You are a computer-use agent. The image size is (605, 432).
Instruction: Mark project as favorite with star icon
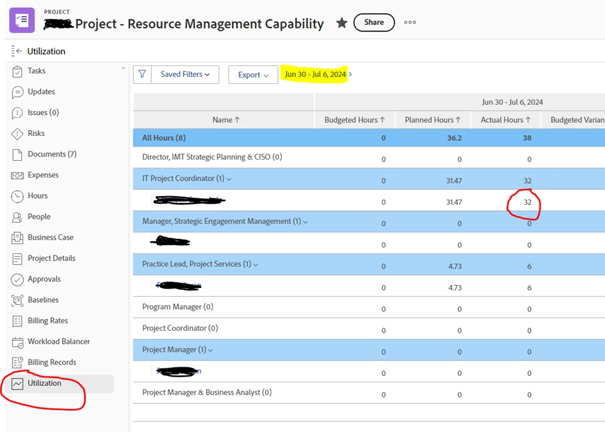[x=341, y=23]
